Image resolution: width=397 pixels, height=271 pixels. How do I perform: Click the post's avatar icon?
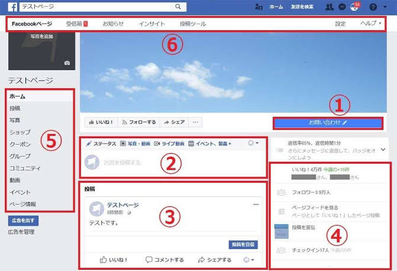96,209
